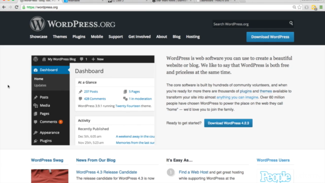Open WordPress 4.3 Release Candidate post link
Viewport: 325px width, 183px height.
[107, 172]
